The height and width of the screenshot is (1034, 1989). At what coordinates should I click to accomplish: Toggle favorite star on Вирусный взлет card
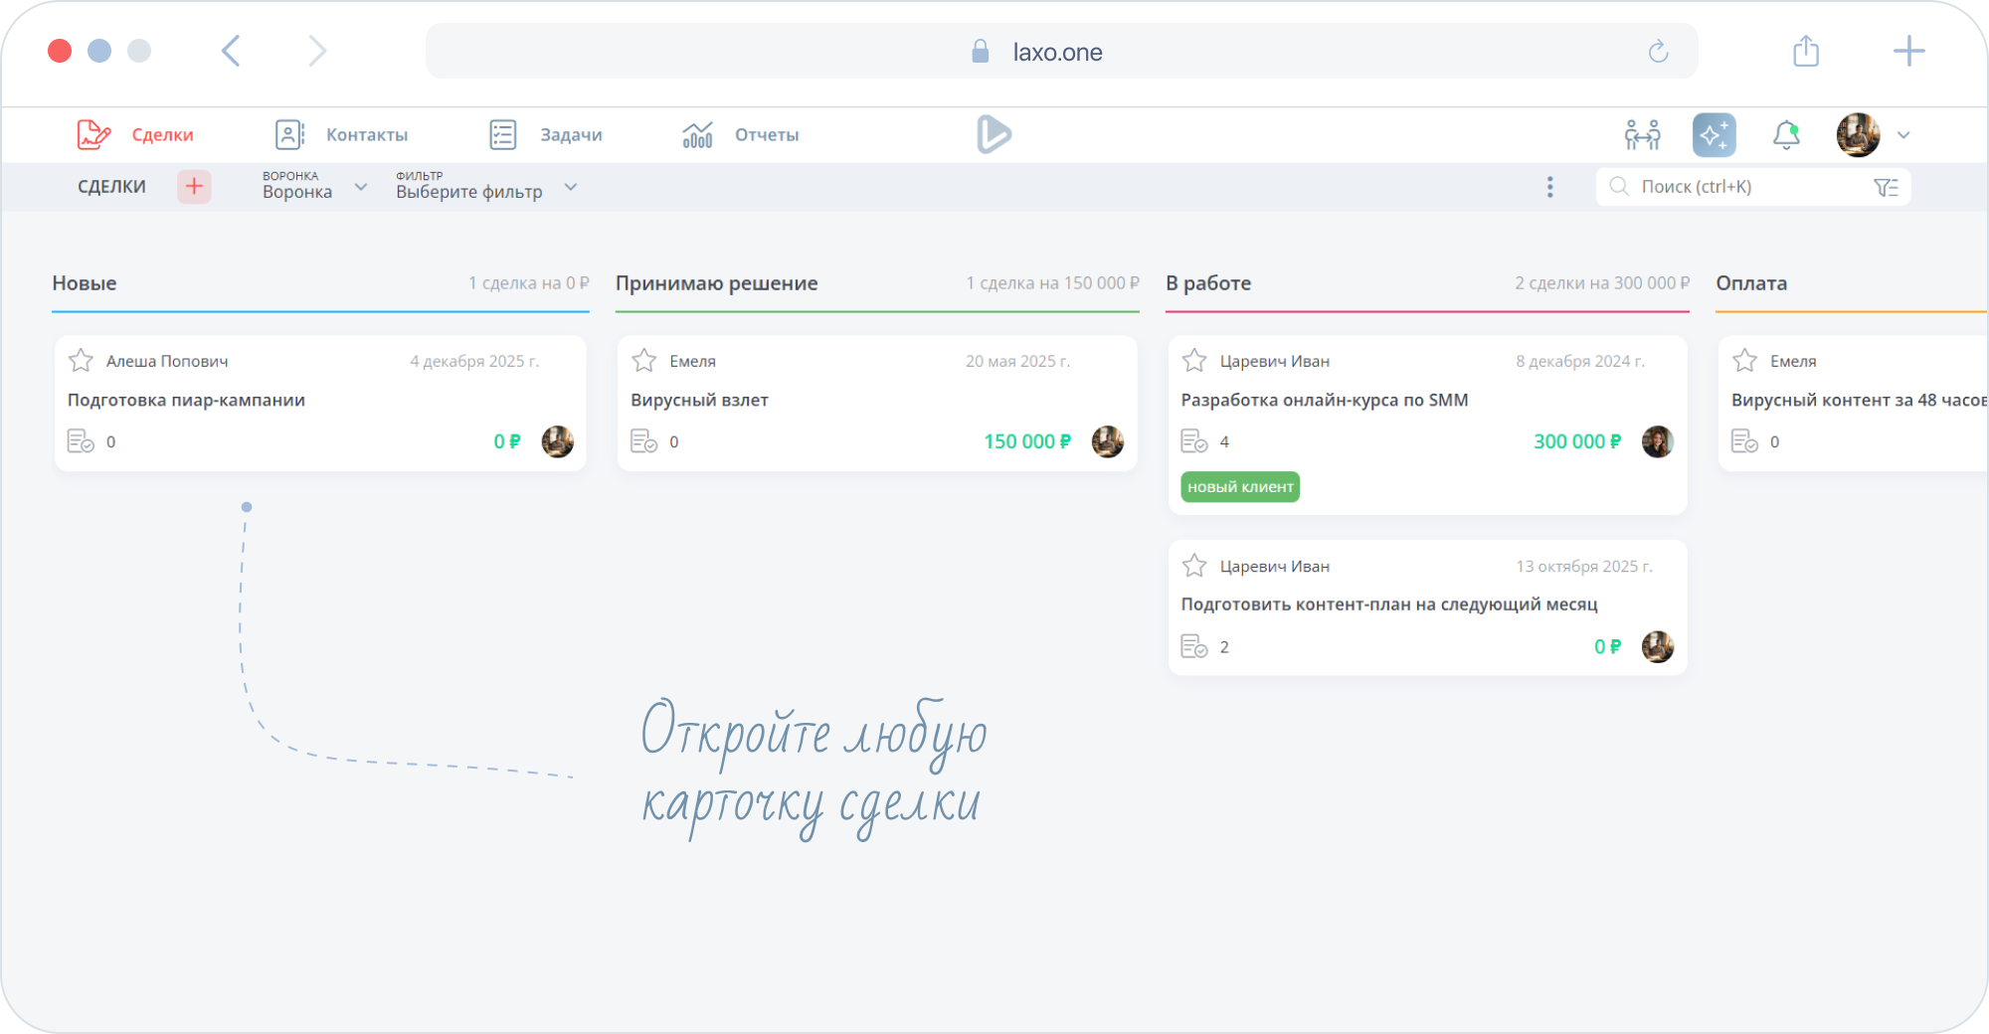point(644,361)
